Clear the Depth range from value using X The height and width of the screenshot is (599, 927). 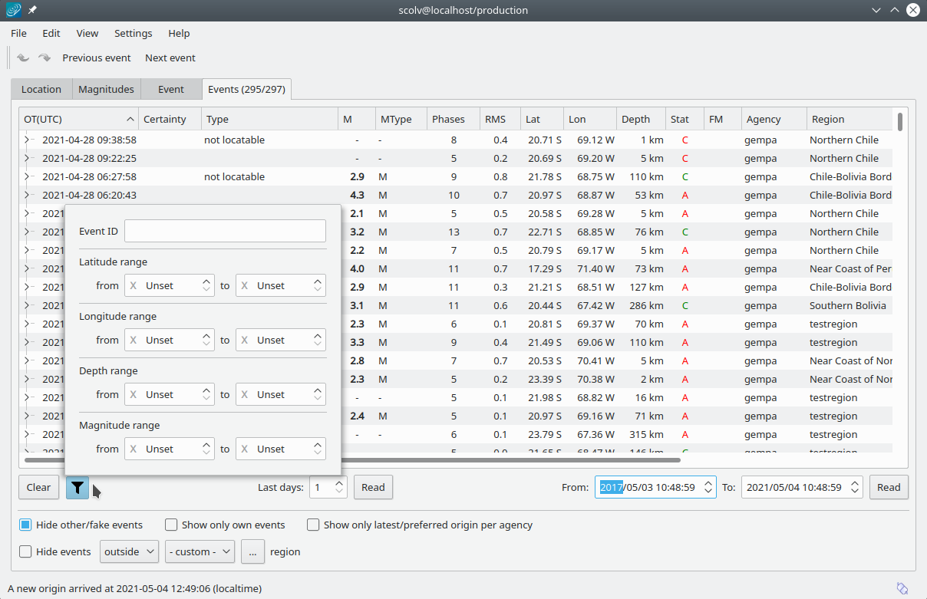click(x=133, y=394)
